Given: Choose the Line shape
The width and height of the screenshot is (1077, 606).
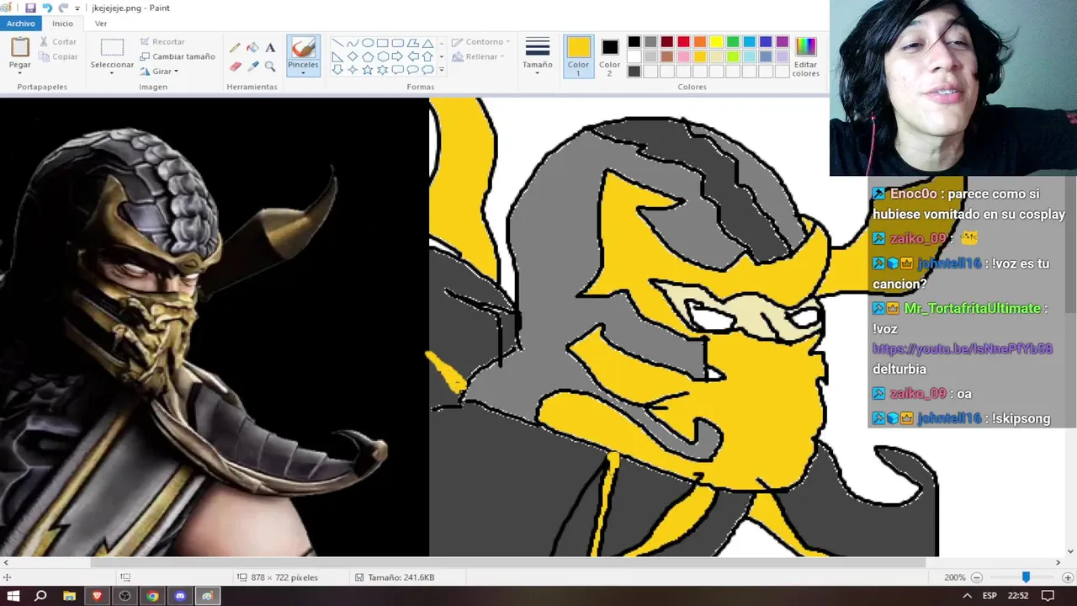Looking at the screenshot, I should tap(337, 43).
